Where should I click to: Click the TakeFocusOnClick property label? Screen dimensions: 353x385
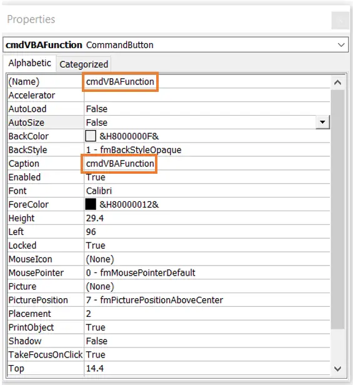46,355
